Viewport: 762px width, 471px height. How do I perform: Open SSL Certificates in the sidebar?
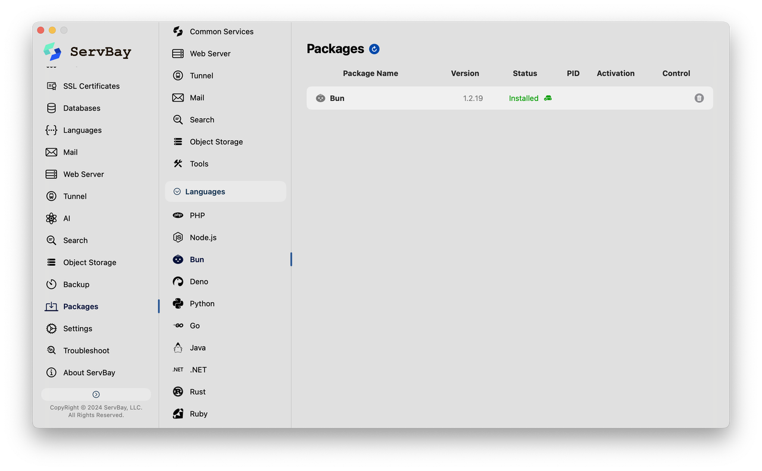tap(91, 86)
